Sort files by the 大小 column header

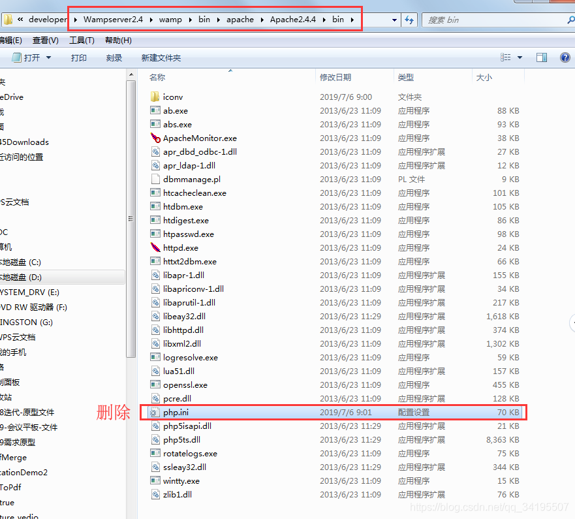(x=484, y=78)
